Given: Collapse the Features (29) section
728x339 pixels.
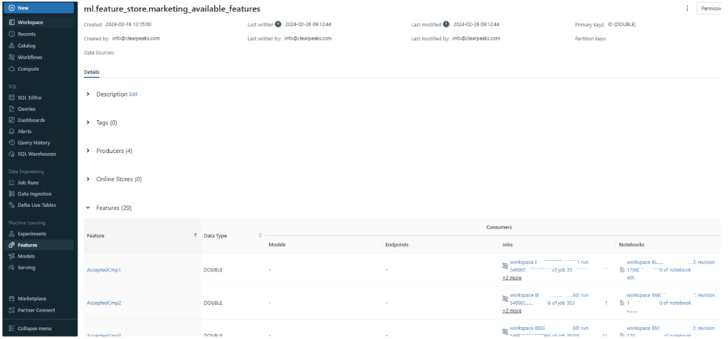Looking at the screenshot, I should click(x=88, y=208).
